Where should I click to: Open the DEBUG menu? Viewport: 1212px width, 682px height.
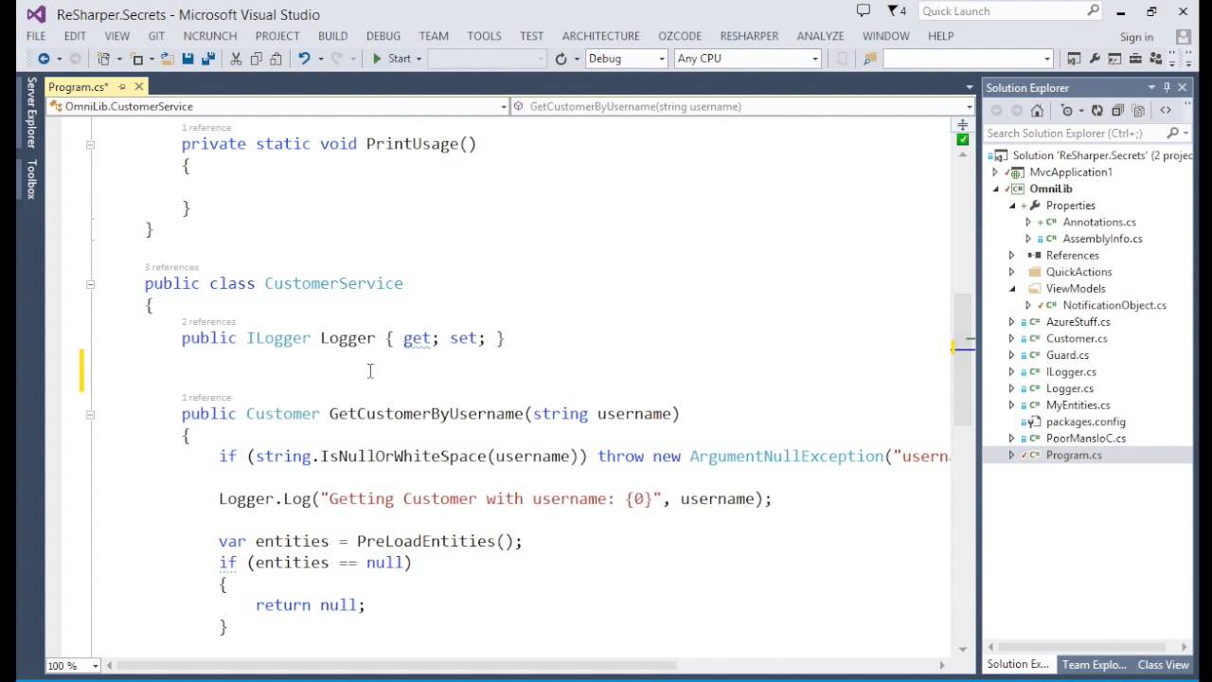pos(383,36)
